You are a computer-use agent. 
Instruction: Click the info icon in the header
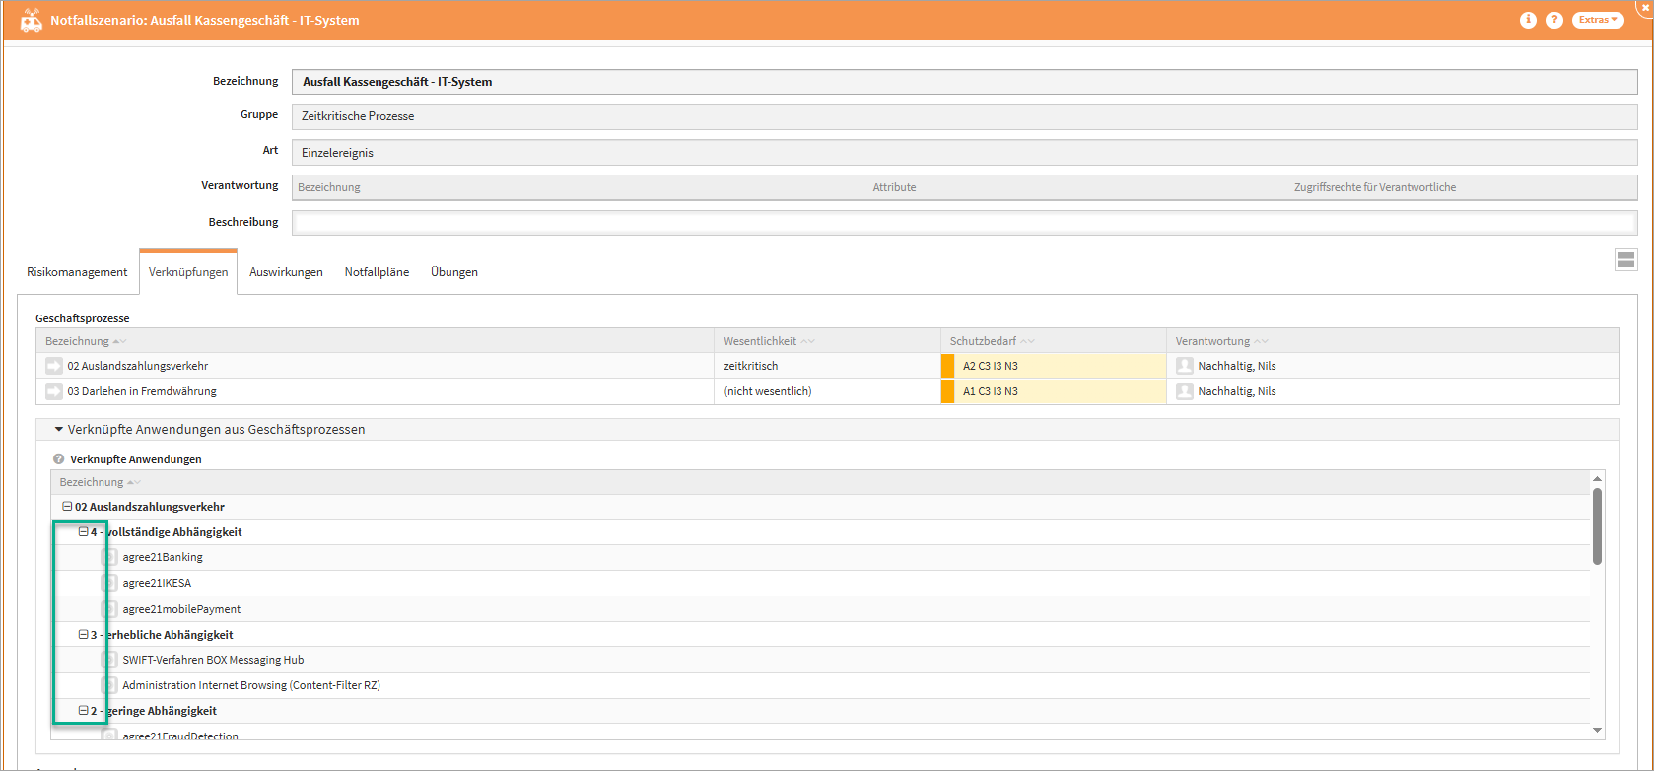[x=1528, y=20]
